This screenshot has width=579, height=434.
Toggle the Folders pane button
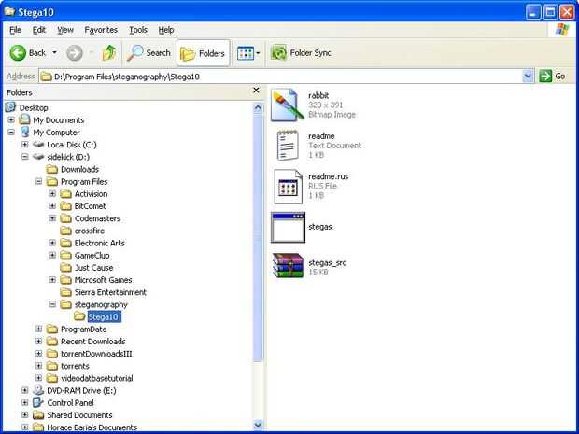[x=203, y=53]
